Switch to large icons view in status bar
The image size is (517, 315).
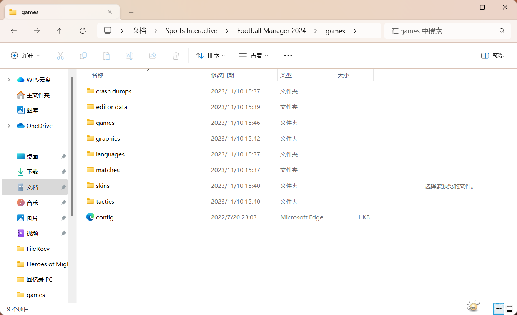(509, 309)
